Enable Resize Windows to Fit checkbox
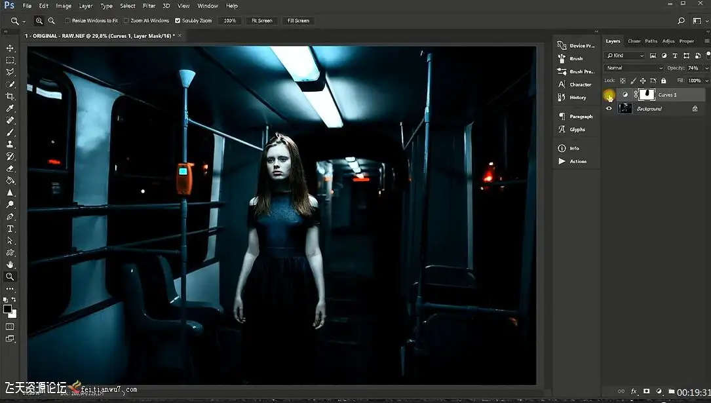This screenshot has height=403, width=711. (68, 21)
